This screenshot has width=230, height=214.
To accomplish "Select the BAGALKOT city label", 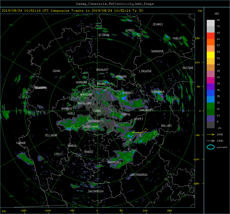I will coord(102,70).
